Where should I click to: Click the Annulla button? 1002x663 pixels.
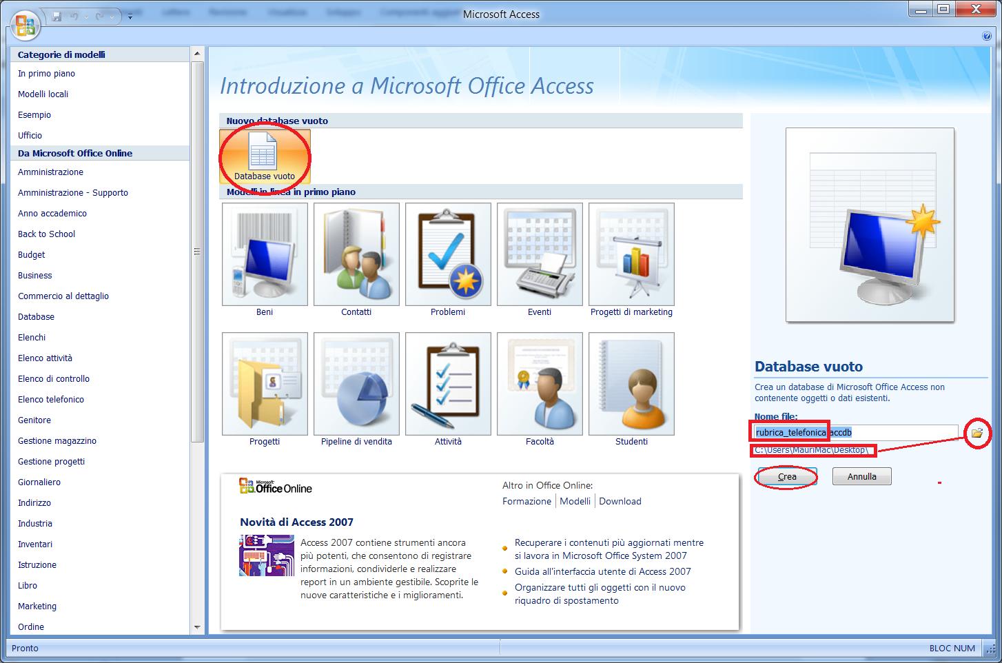click(861, 476)
